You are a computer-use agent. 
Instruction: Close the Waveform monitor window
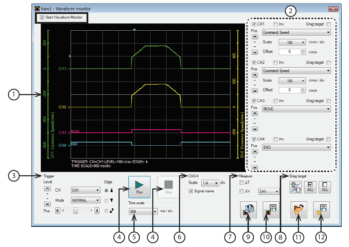(333, 9)
